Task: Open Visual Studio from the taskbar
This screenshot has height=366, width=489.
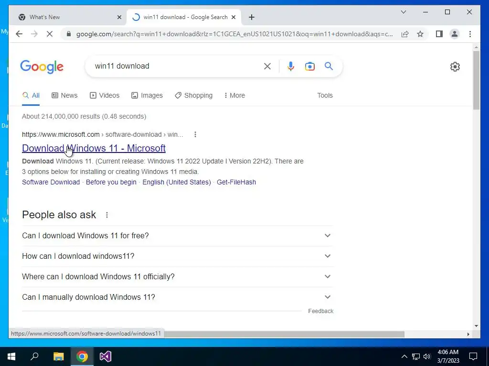Action: tap(106, 356)
